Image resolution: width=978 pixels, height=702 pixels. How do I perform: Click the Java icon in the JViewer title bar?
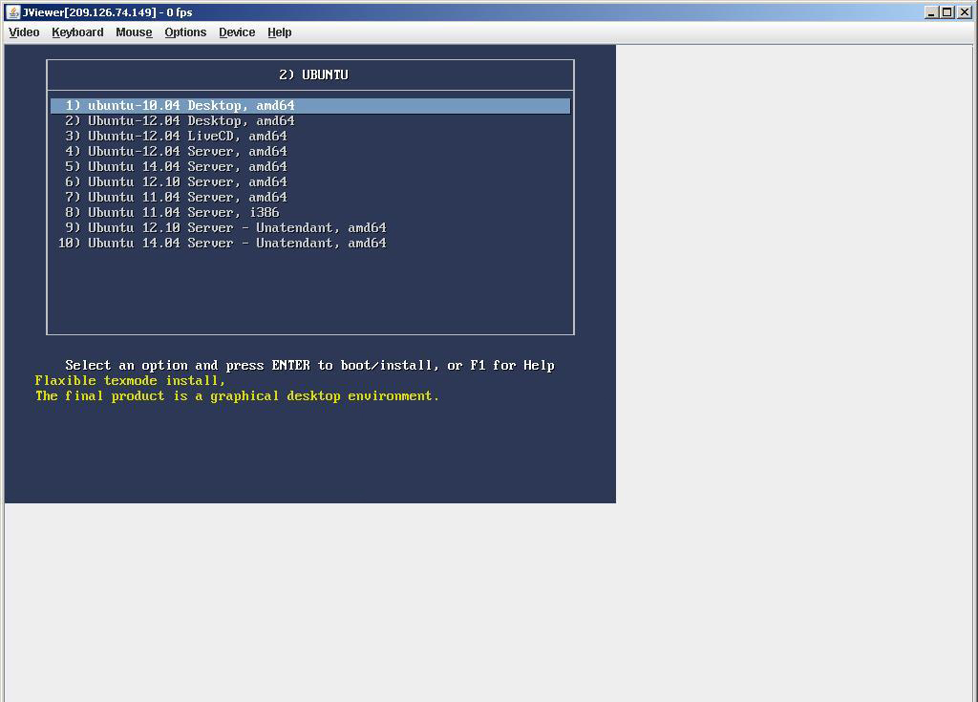click(12, 12)
